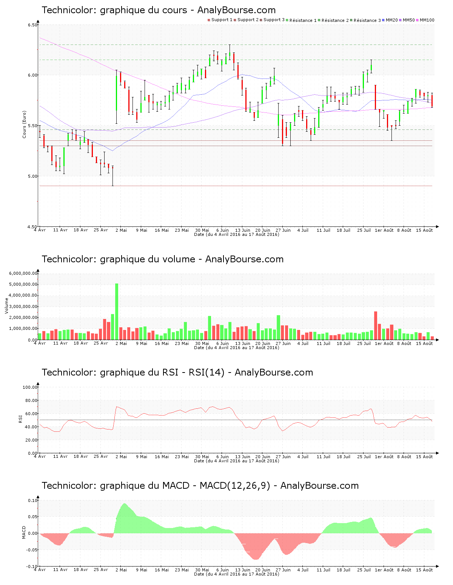
Task: Select the Résistance 2 legend entry
Action: click(334, 20)
